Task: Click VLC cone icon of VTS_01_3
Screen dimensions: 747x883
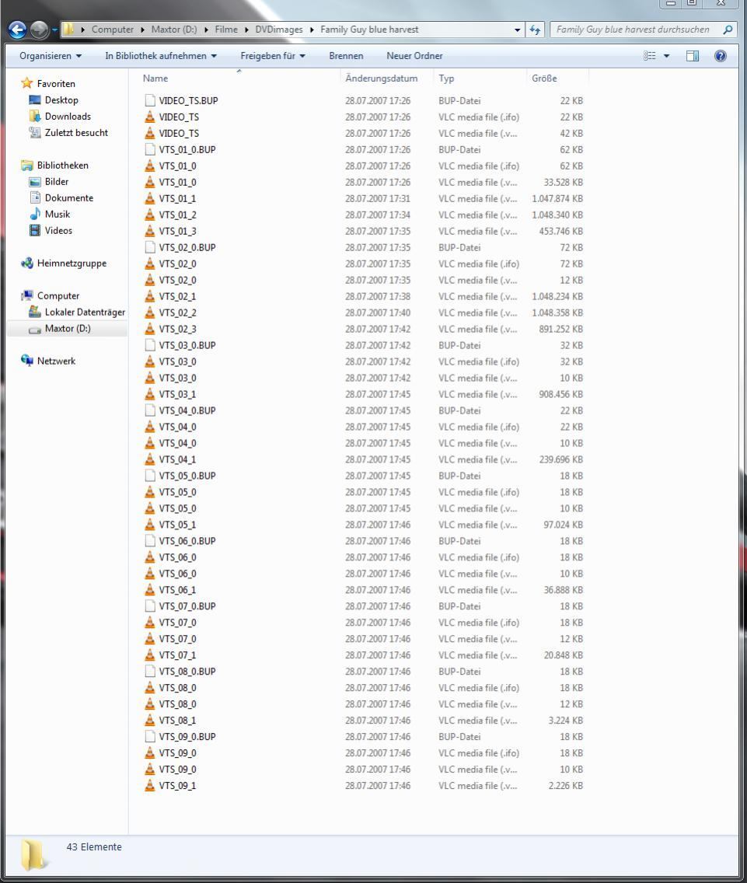Action: pyautogui.click(x=149, y=231)
